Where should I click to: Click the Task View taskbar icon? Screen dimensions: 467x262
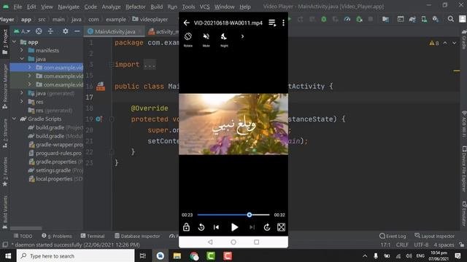pos(143,255)
